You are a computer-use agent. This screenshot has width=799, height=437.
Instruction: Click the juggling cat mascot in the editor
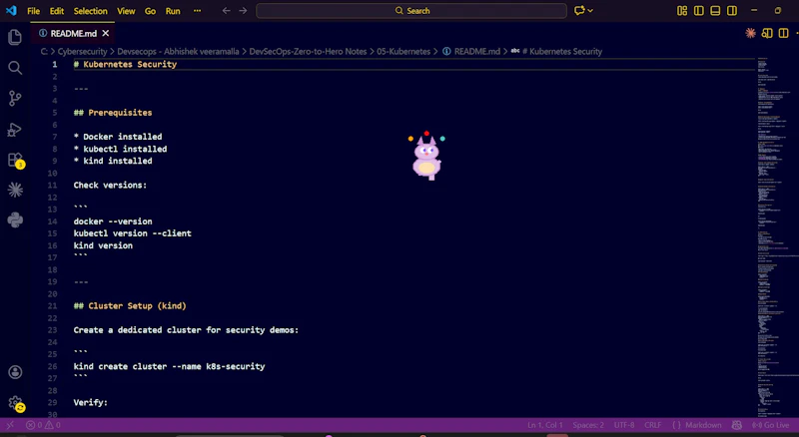coord(426,156)
